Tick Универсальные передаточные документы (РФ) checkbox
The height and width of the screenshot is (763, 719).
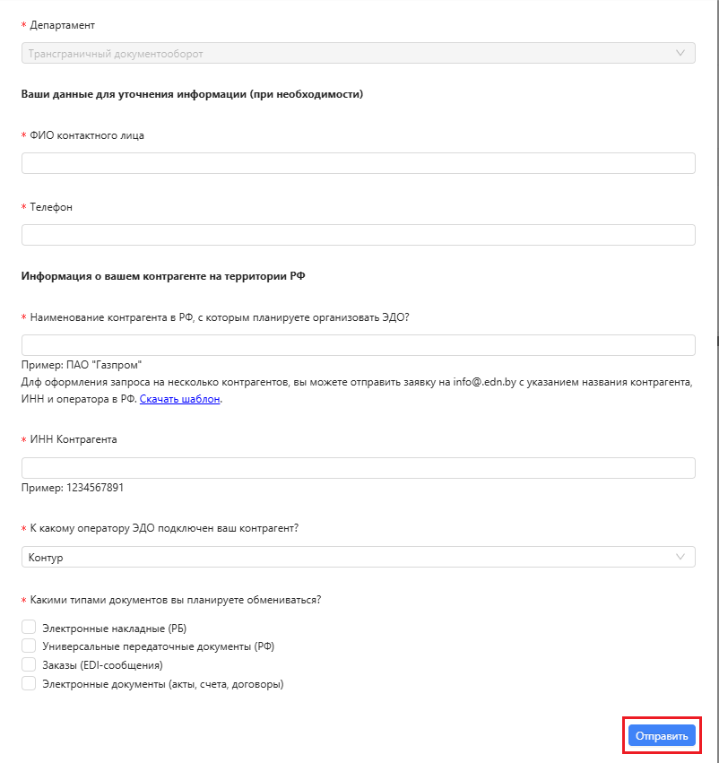click(x=29, y=646)
